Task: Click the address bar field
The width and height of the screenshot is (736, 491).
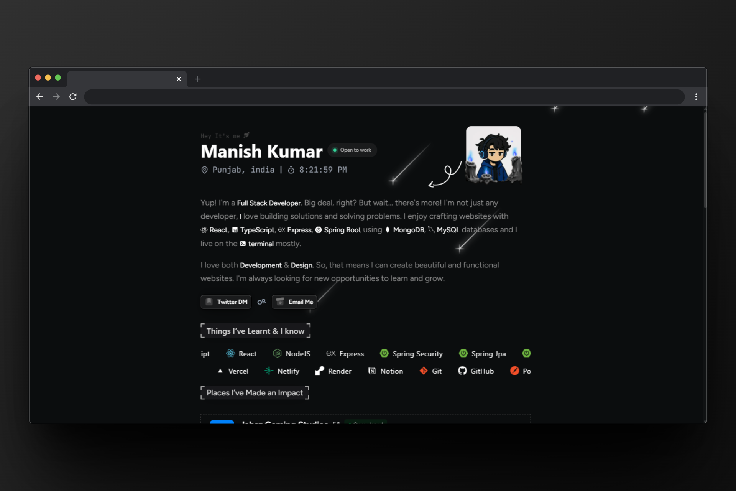Action: (x=383, y=97)
